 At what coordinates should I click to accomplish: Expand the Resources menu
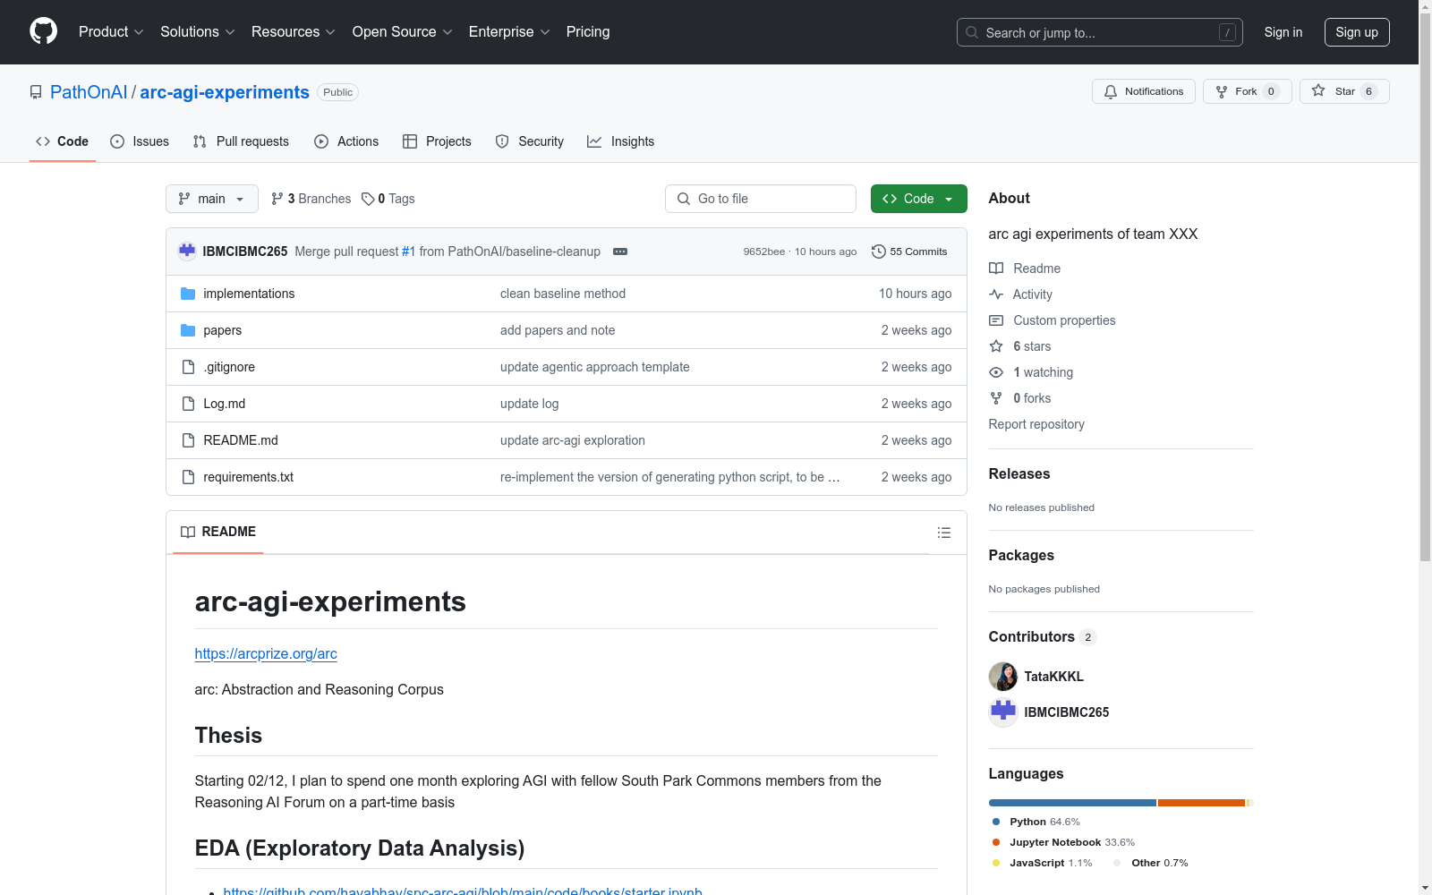tap(294, 31)
